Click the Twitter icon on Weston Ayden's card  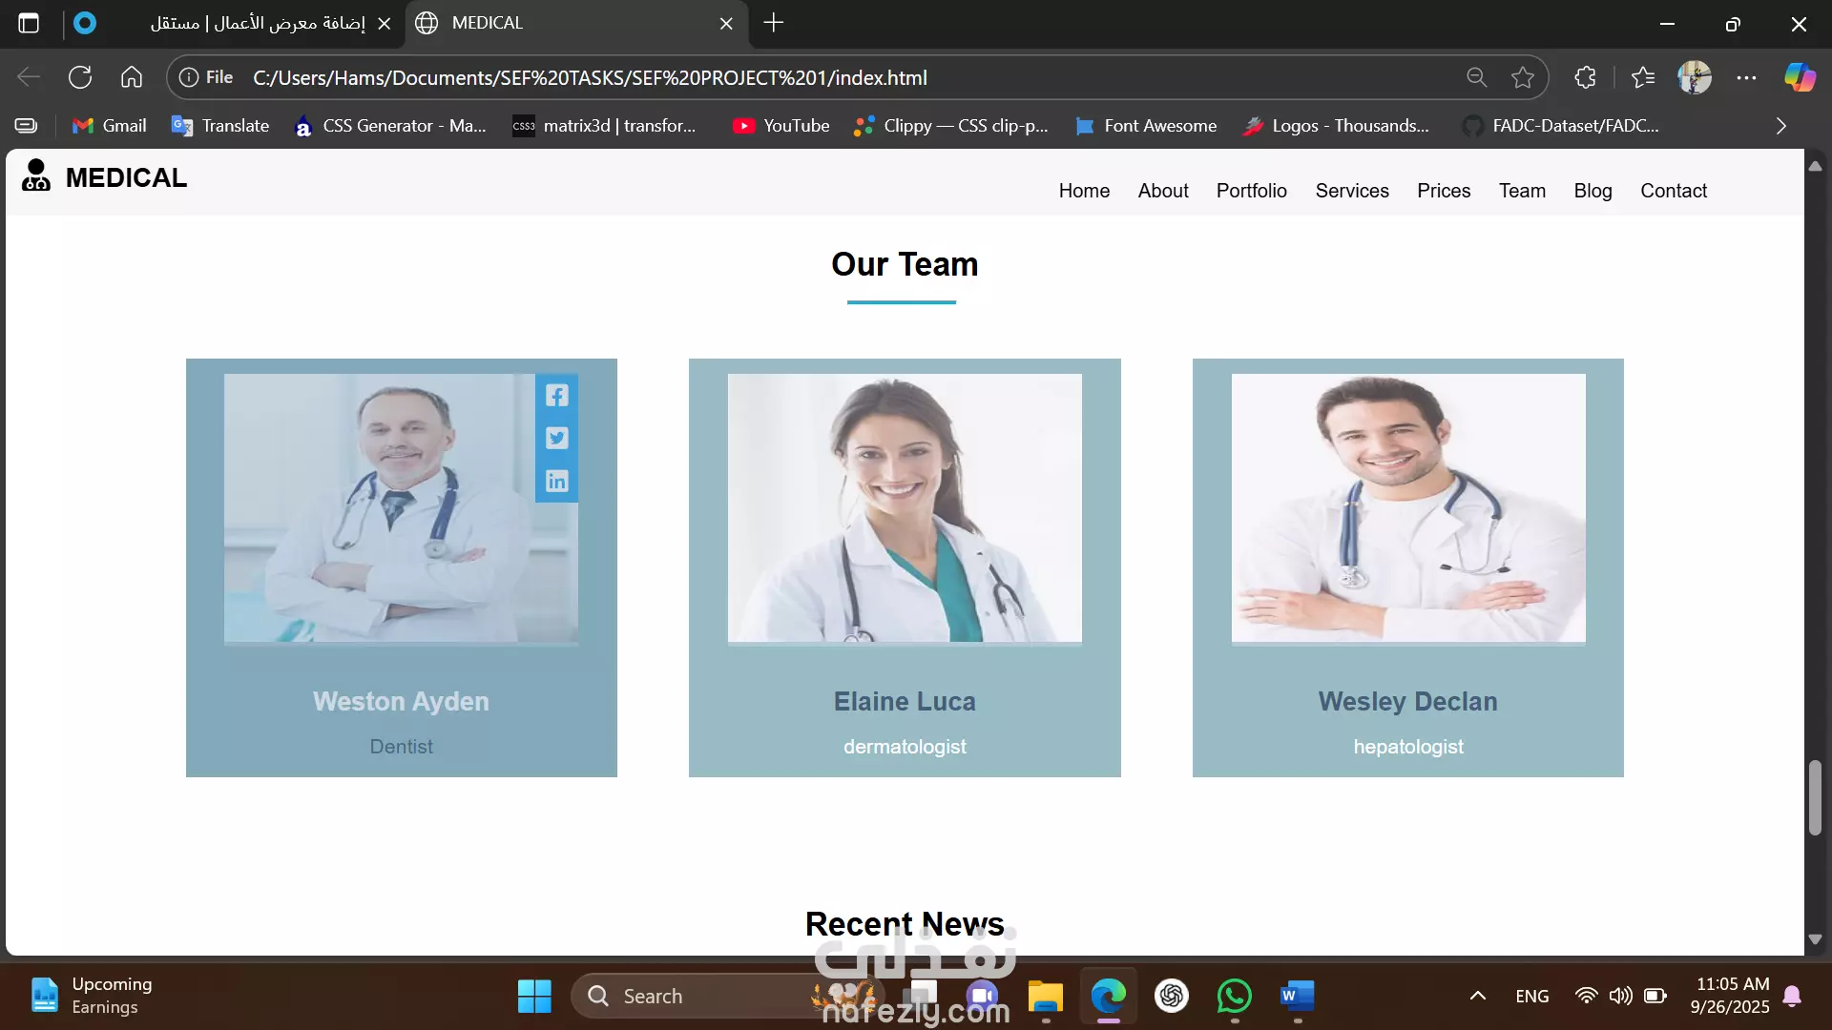click(x=556, y=438)
